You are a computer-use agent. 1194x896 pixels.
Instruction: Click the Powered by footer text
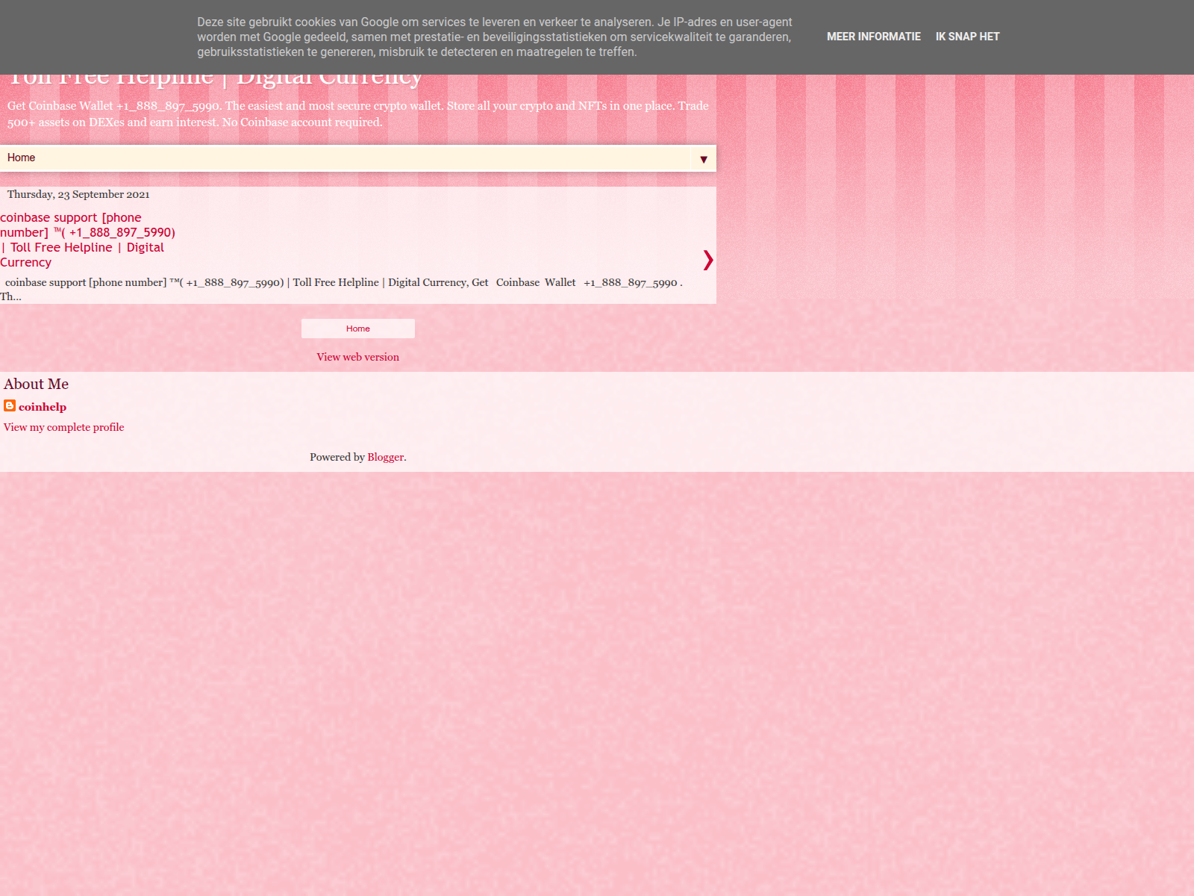337,457
